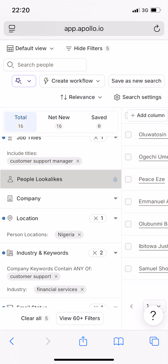Open the Relevance sort dropdown

pyautogui.click(x=81, y=97)
